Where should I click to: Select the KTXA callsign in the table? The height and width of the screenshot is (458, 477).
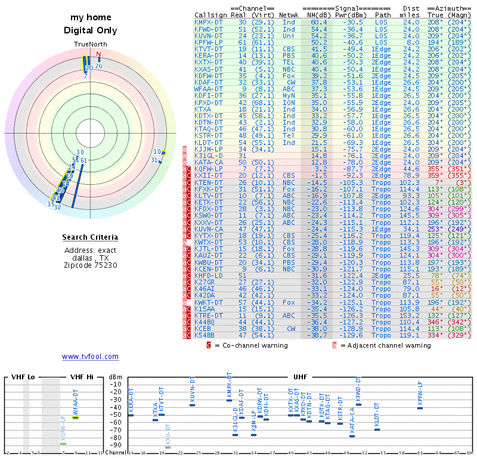pos(203,109)
